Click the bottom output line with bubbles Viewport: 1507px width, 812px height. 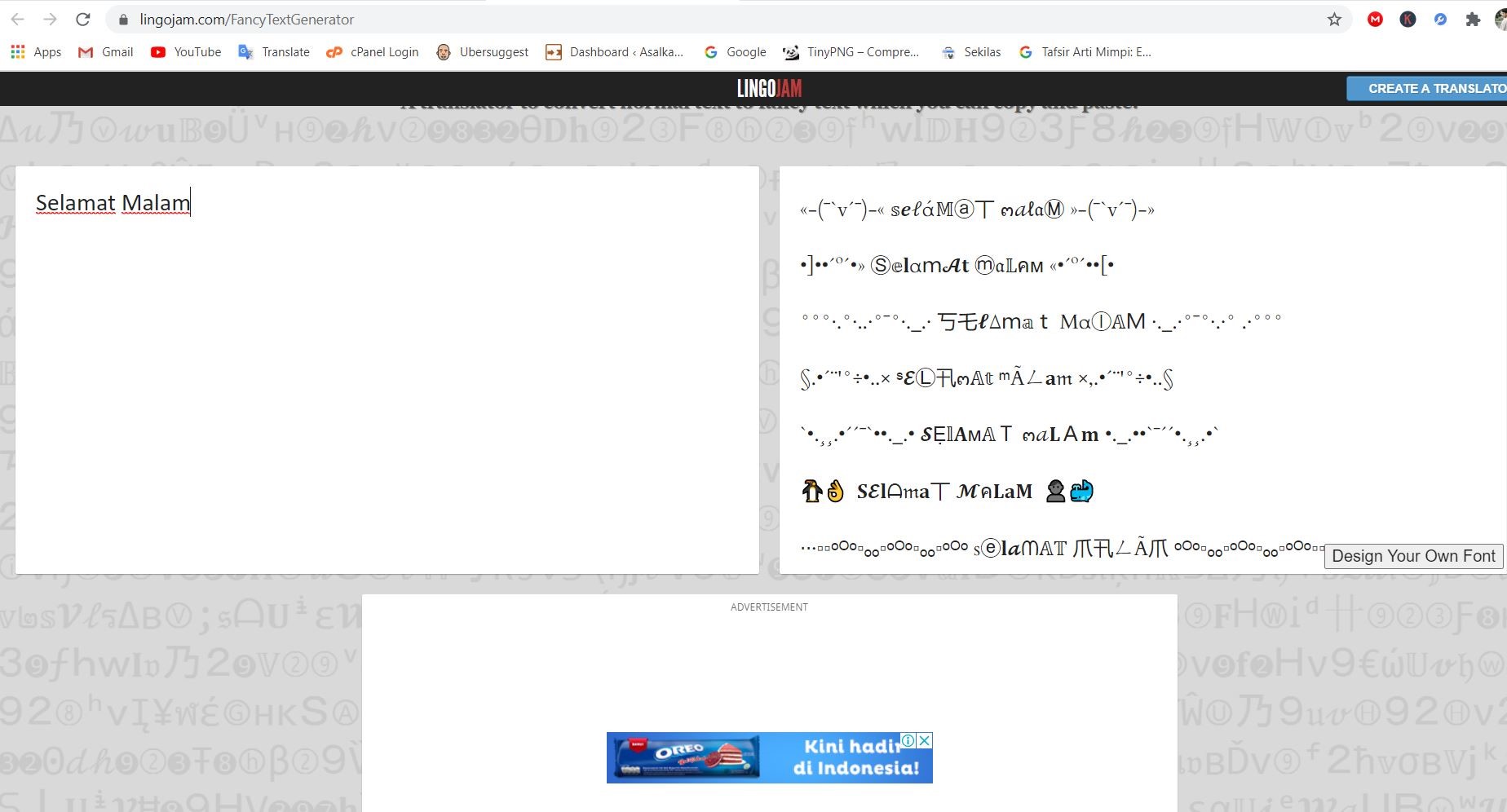1062,548
